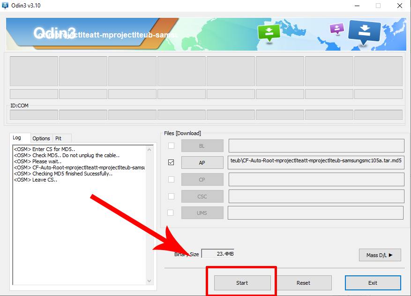Click log line starting 'CF-Auto-Root-mprojectlteatt'
The image size is (411, 296).
[79, 167]
